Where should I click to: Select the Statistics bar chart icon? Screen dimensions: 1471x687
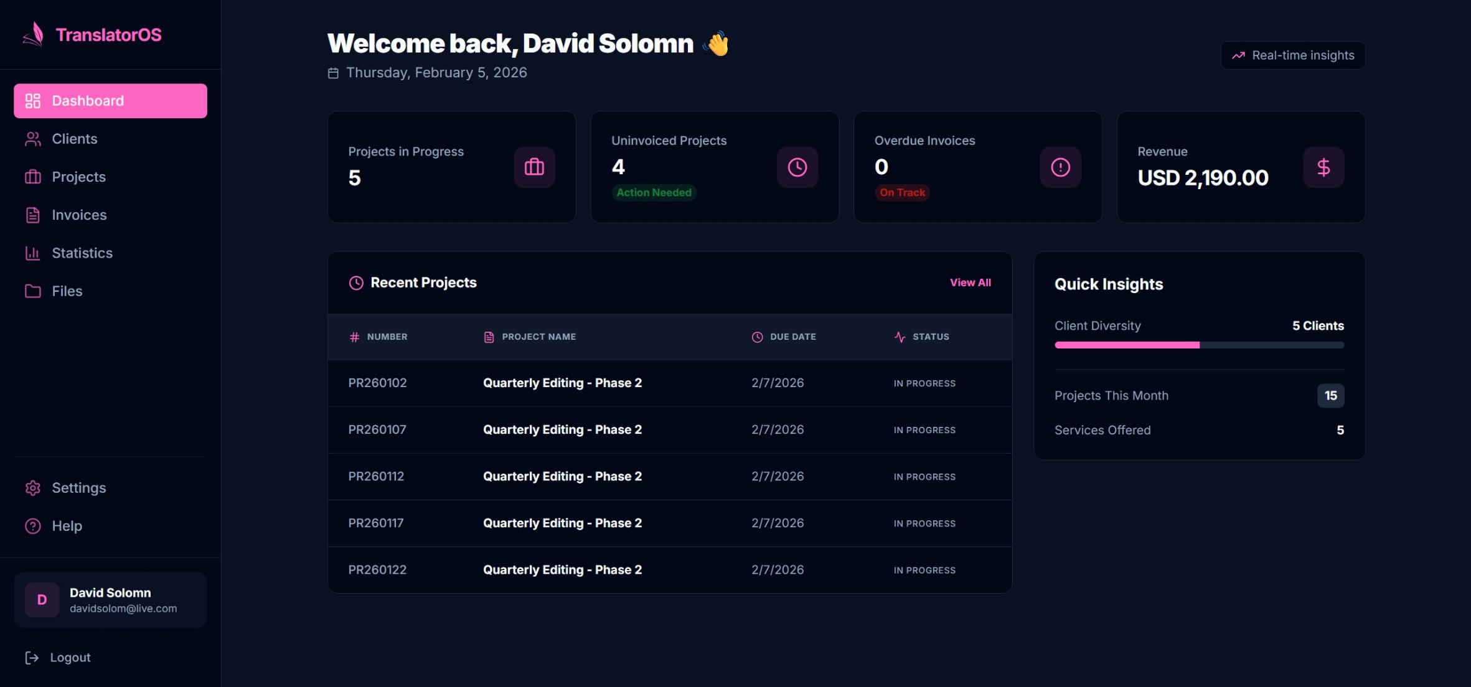tap(33, 253)
